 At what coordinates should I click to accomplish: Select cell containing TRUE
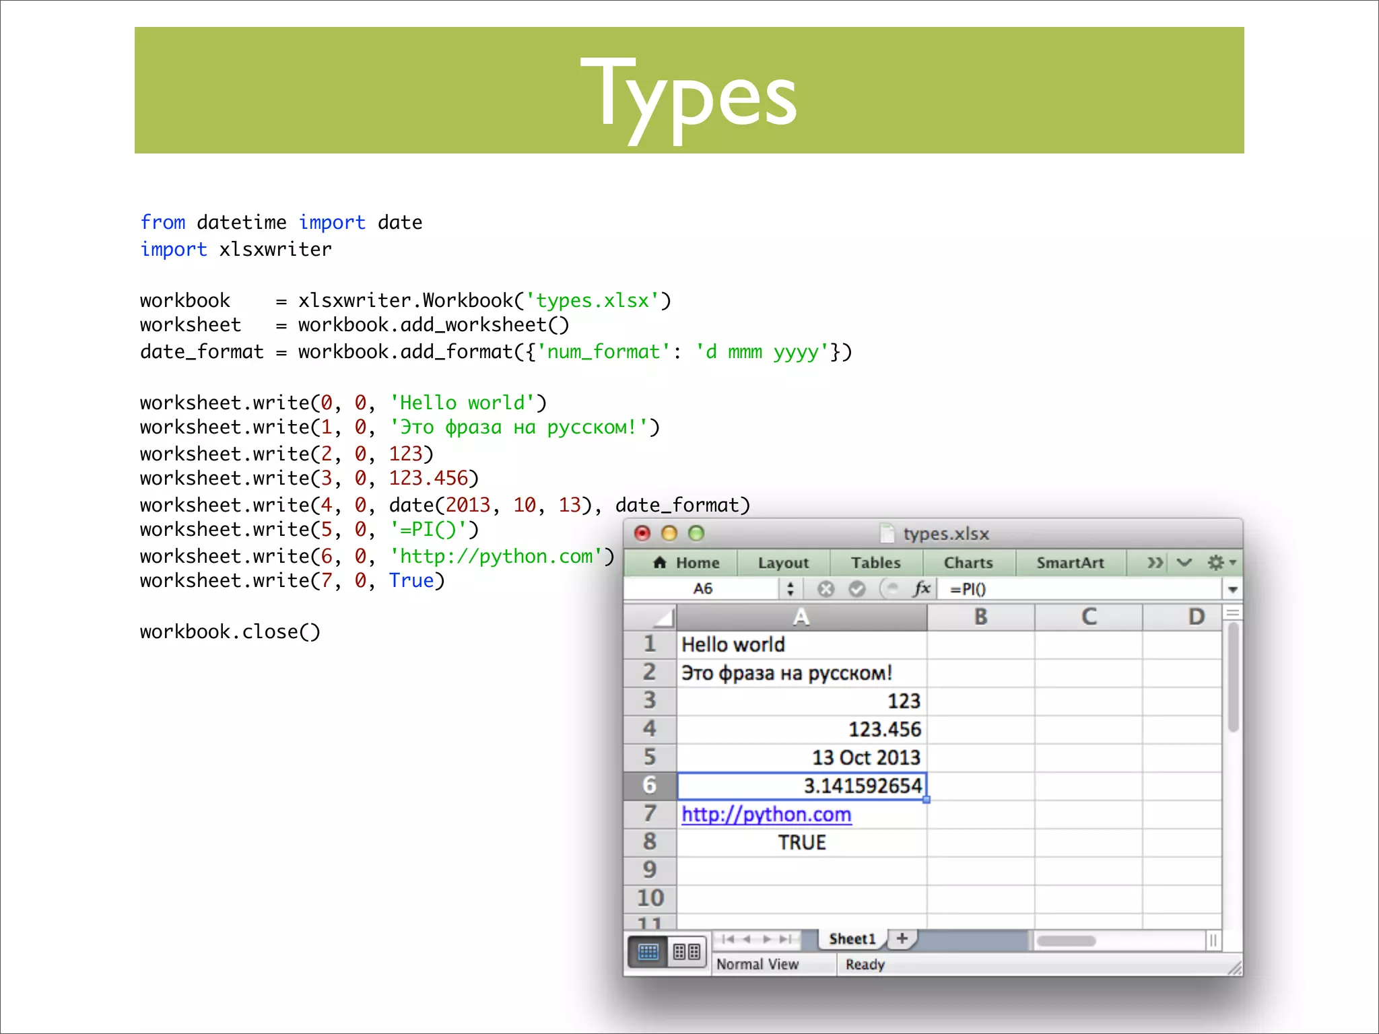801,843
